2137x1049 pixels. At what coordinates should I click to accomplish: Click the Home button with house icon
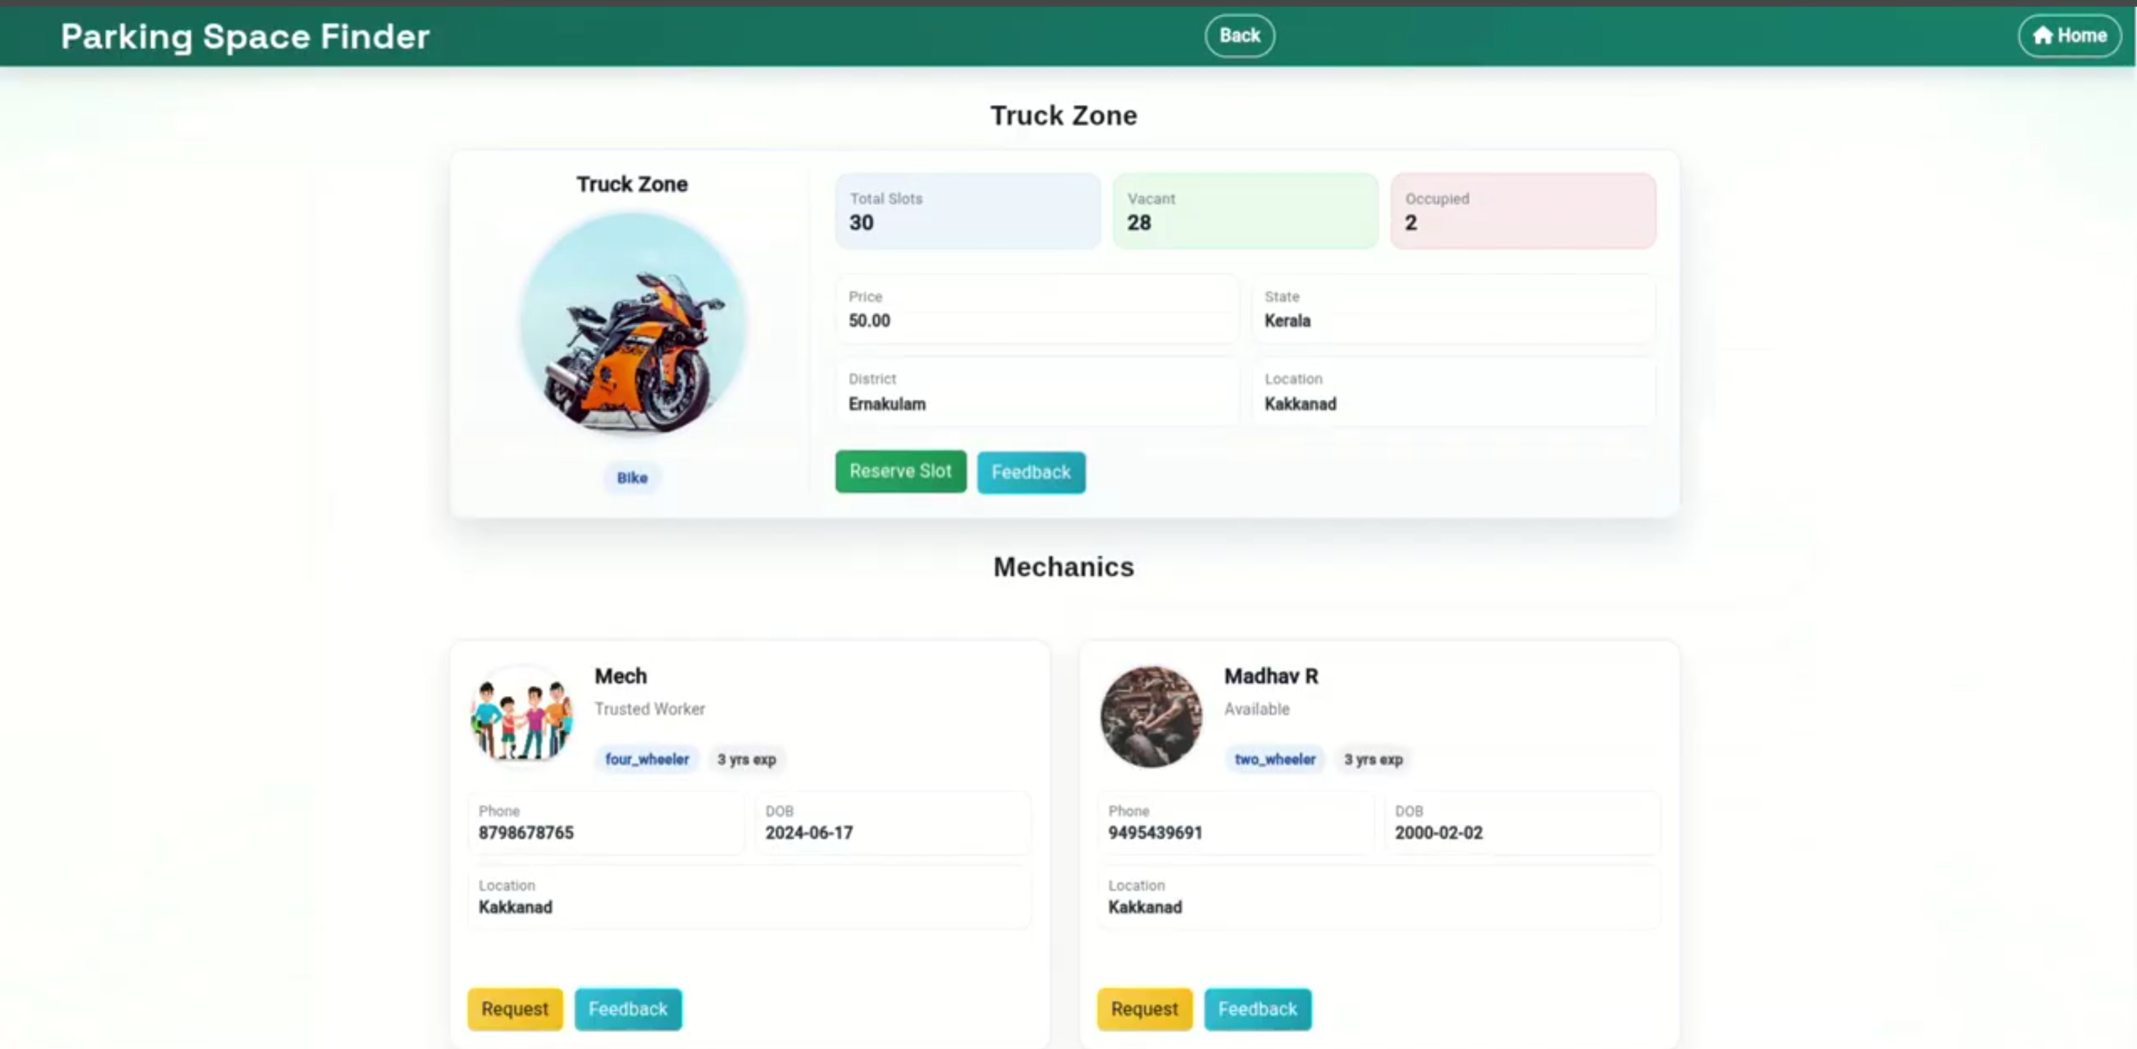2069,35
